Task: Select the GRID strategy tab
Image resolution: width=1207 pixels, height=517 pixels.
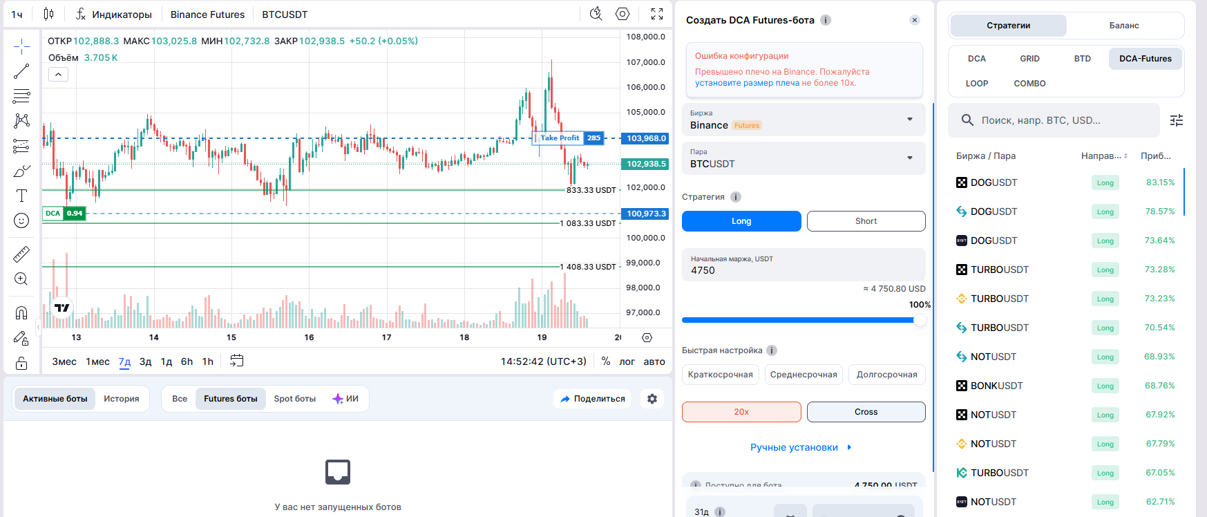Action: [x=1029, y=59]
